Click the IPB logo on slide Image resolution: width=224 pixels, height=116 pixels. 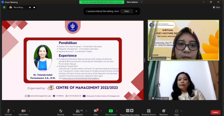(x=73, y=27)
